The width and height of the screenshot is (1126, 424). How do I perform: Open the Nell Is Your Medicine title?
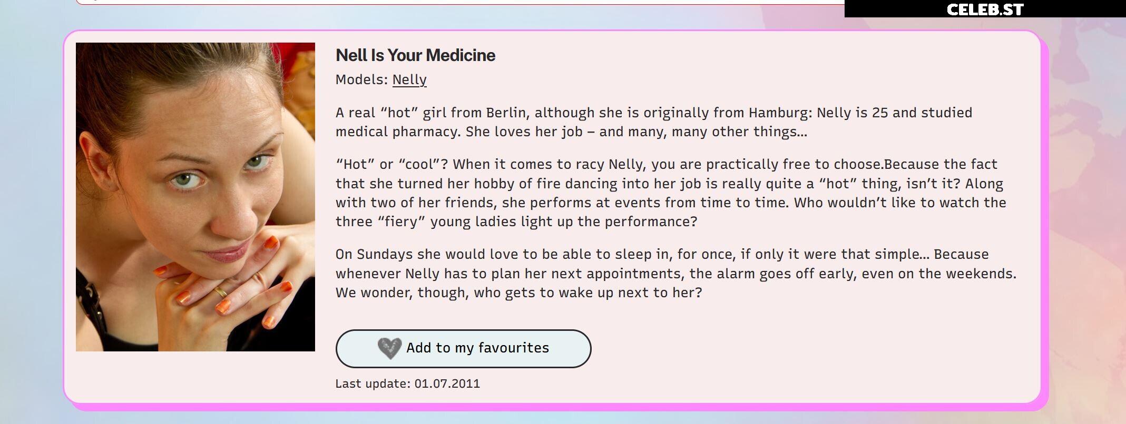click(x=415, y=55)
